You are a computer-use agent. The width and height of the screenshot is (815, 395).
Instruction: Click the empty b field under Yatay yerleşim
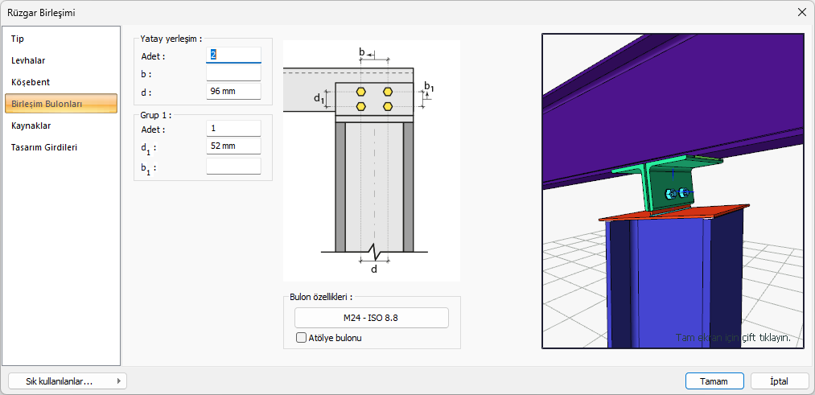pyautogui.click(x=233, y=73)
